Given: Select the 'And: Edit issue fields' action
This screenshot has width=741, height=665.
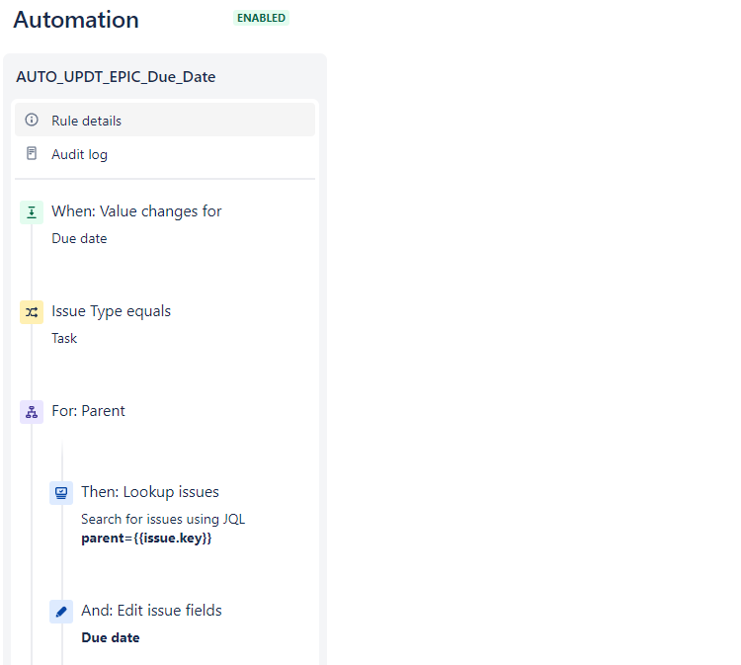Looking at the screenshot, I should (x=152, y=611).
